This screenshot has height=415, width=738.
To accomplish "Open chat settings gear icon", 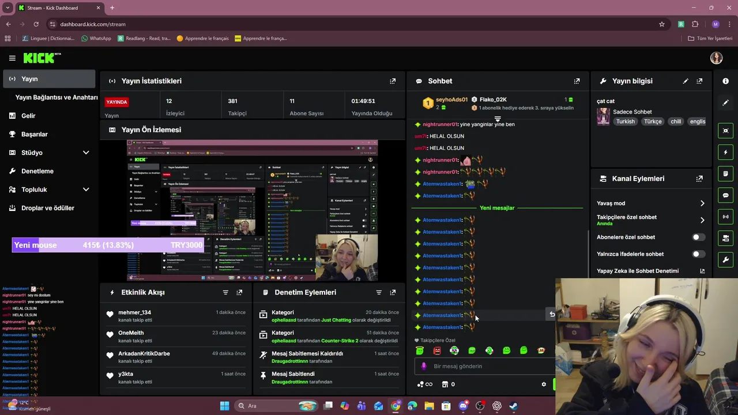I will (543, 384).
